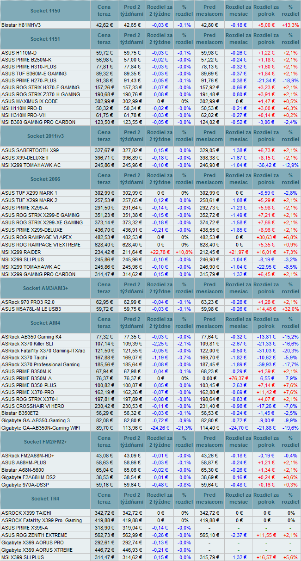Select ASUS X99-DELUXE II product name

(x=25, y=158)
